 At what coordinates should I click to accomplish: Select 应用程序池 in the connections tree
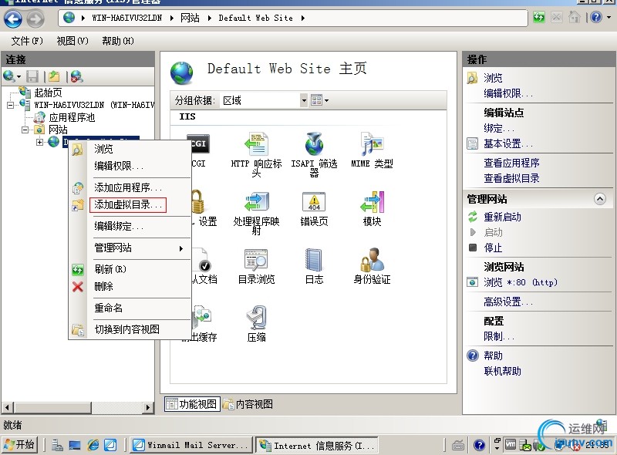[72, 117]
